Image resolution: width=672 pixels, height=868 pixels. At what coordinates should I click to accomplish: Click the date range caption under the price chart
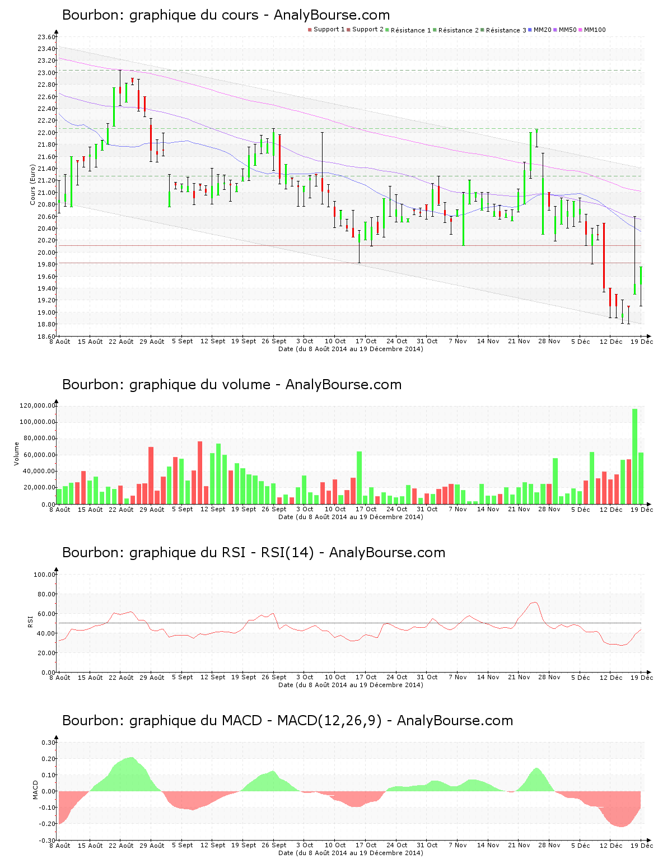tap(351, 349)
